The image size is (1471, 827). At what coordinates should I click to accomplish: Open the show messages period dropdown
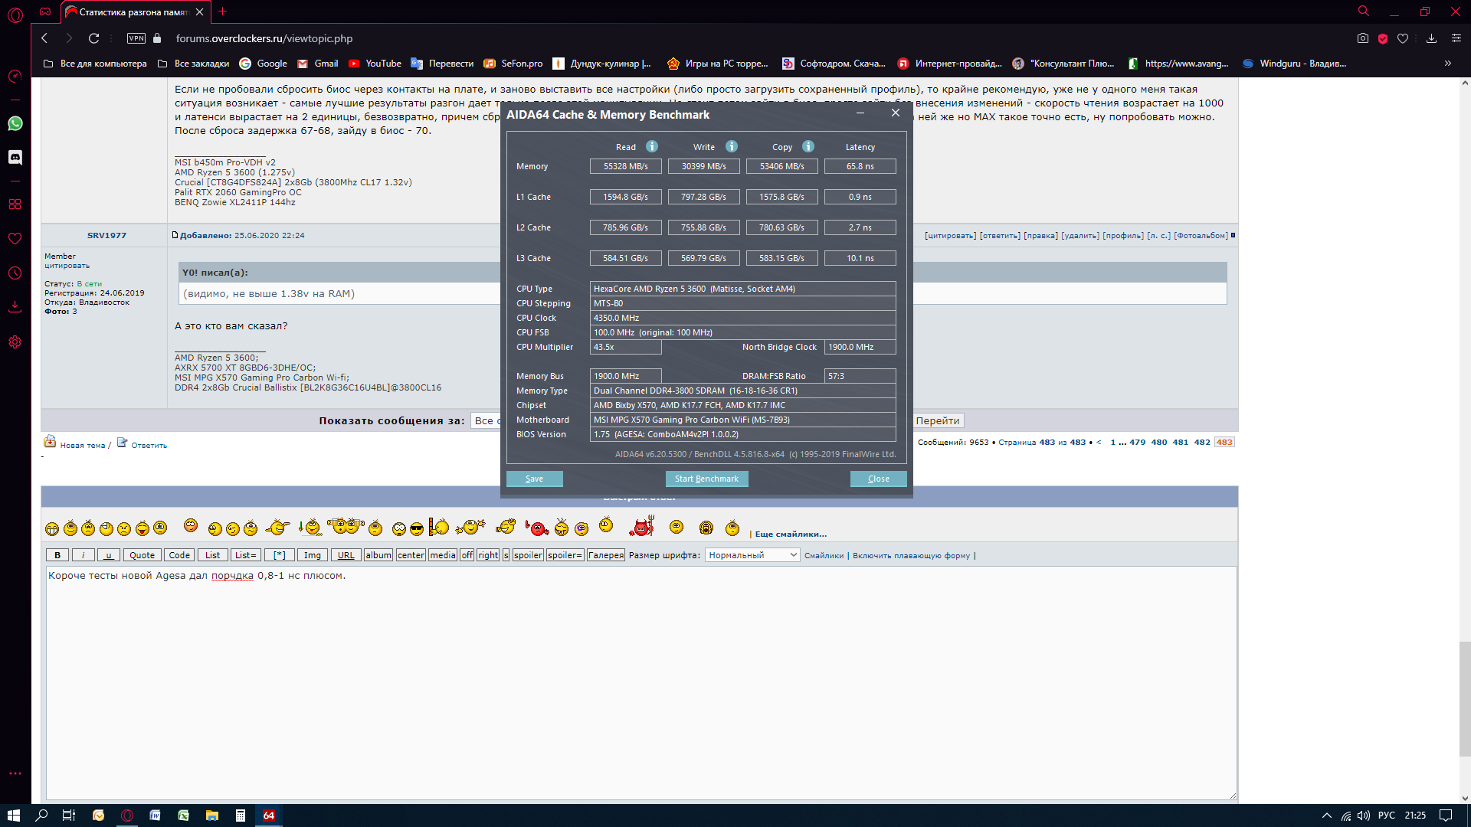pyautogui.click(x=486, y=420)
